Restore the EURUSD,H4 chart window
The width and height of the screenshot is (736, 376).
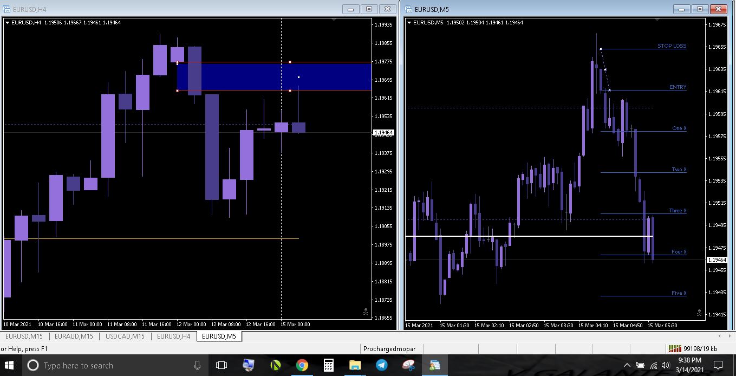369,9
